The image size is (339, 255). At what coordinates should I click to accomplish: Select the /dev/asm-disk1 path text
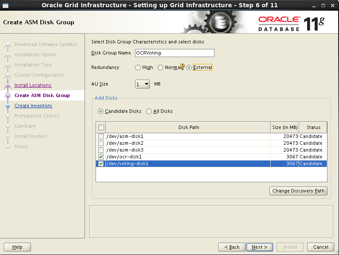point(125,136)
